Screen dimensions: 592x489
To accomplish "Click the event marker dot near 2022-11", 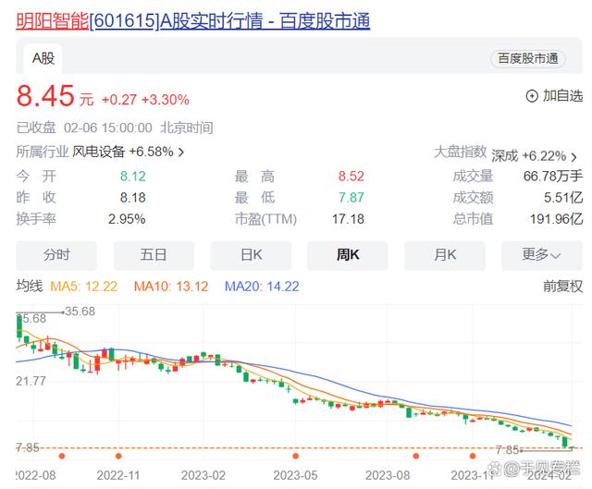I will (118, 456).
